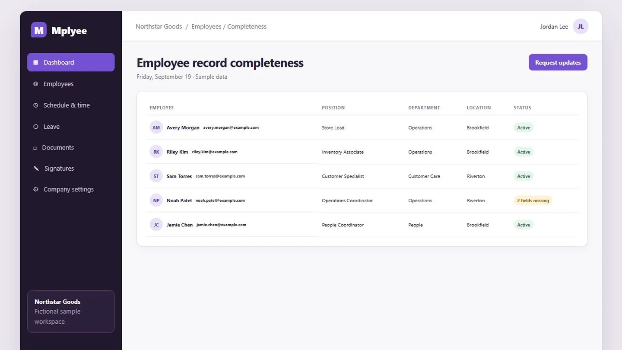
Task: Click the '2 fields missing' status badge
Action: coord(533,200)
